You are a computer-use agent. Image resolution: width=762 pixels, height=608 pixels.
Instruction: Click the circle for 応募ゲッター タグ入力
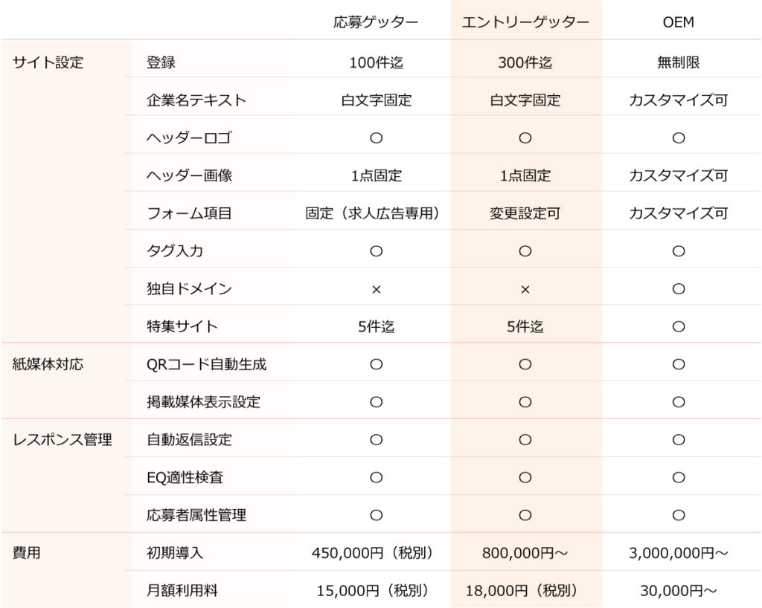click(376, 251)
